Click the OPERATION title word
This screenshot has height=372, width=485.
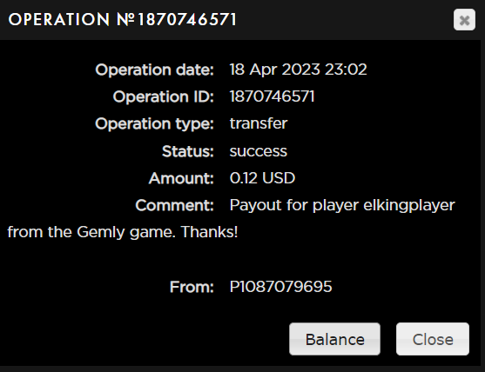[x=59, y=20]
